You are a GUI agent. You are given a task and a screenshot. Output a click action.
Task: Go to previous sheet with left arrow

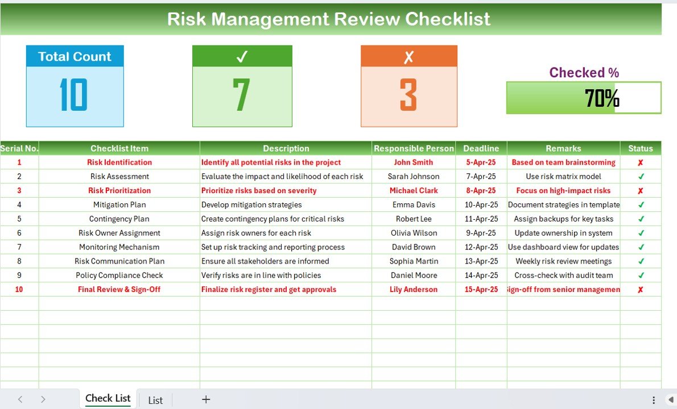click(x=20, y=399)
